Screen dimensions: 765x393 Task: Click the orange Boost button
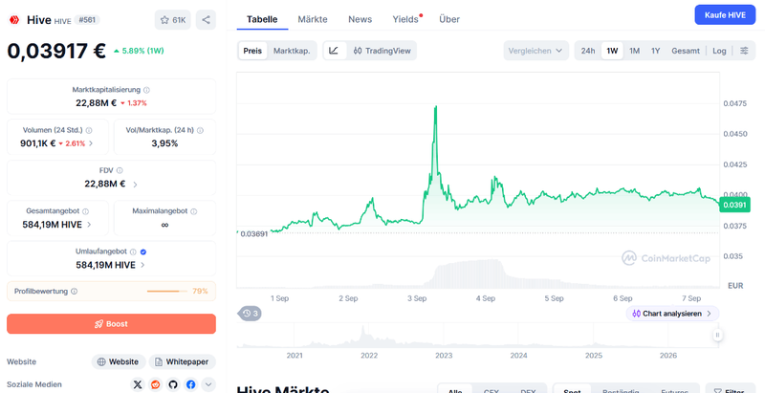click(x=111, y=324)
